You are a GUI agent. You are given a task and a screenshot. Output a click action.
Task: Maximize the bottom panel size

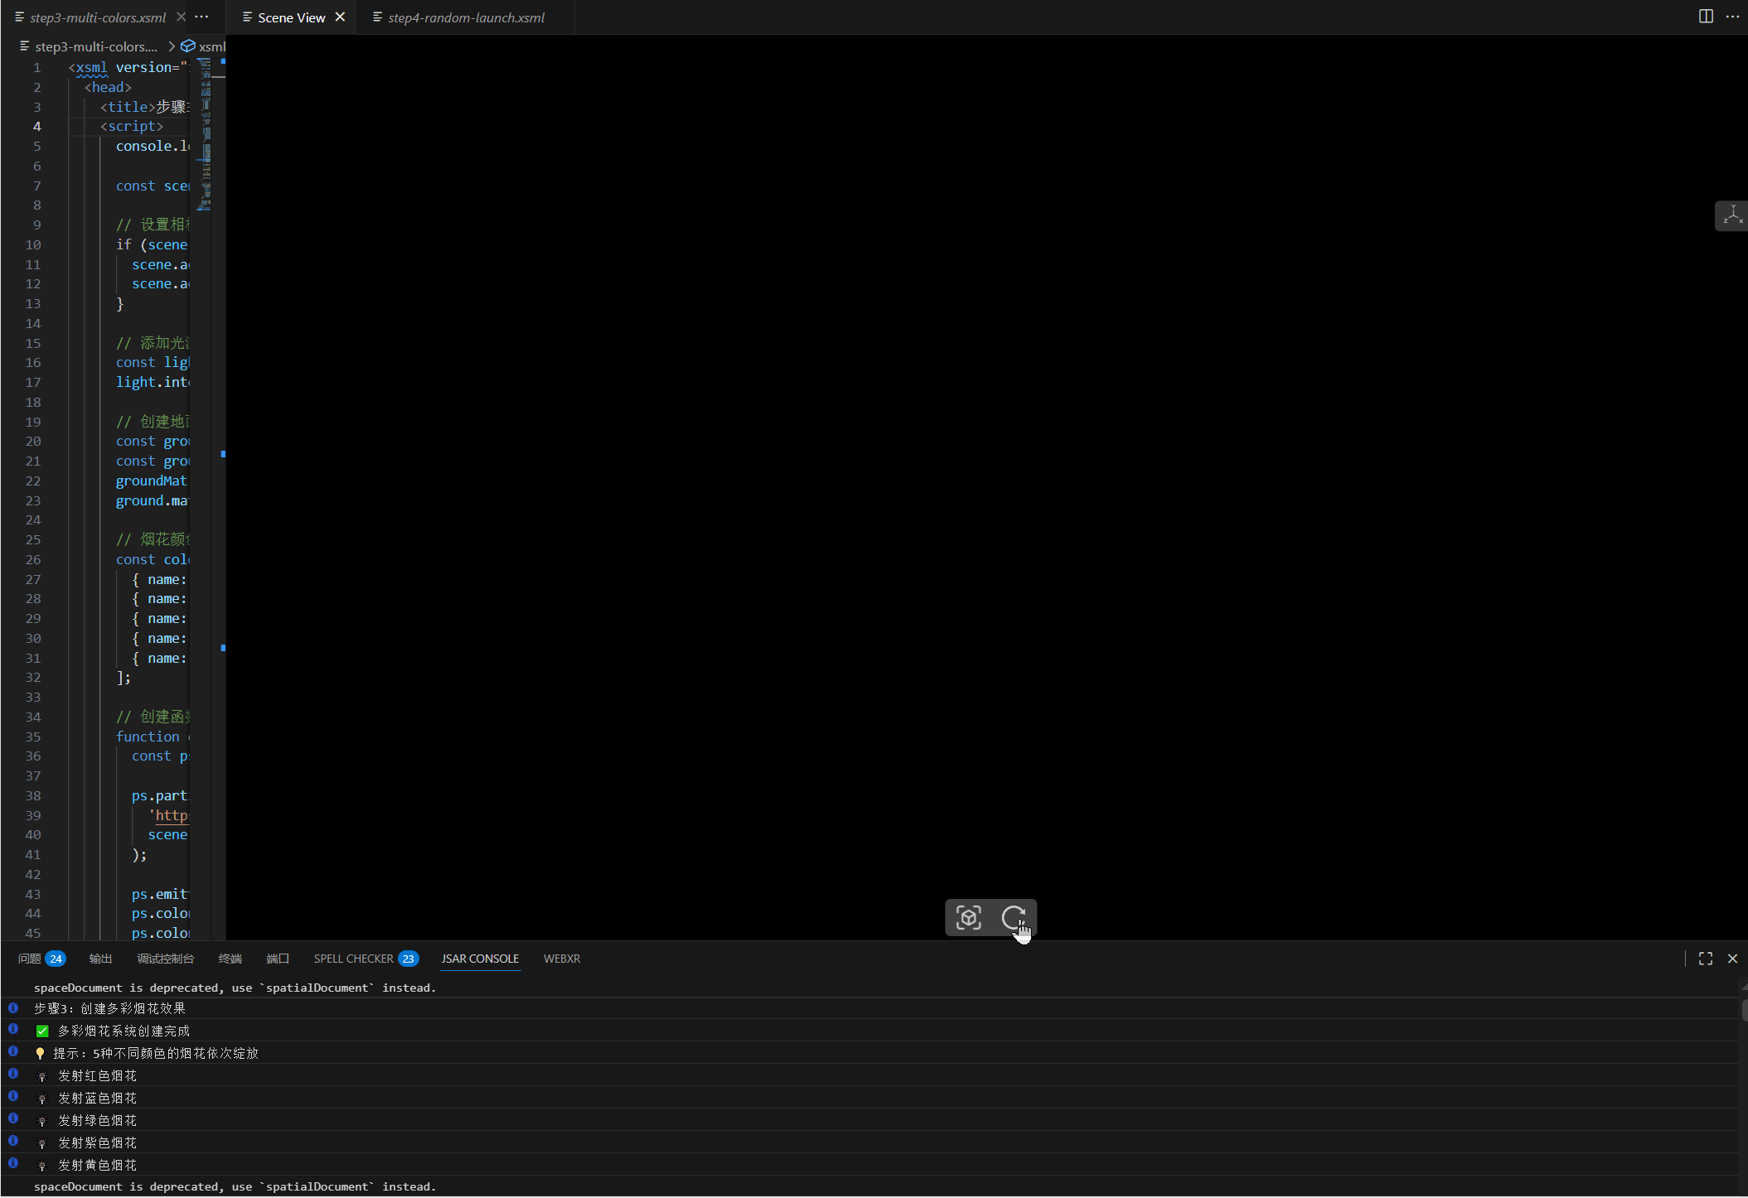[x=1706, y=959]
